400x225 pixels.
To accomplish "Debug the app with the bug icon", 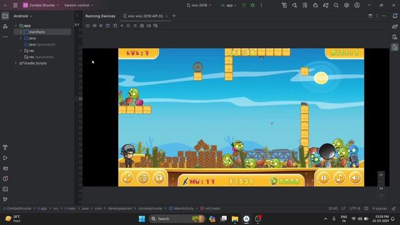I will tap(252, 5).
